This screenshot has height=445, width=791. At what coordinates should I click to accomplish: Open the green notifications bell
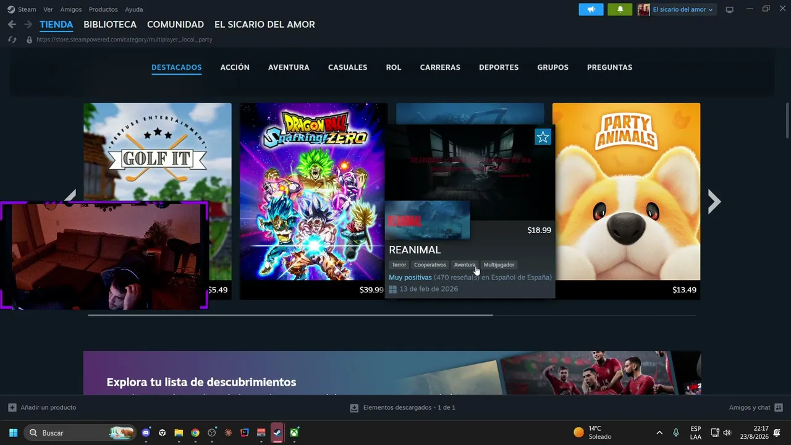tap(620, 9)
